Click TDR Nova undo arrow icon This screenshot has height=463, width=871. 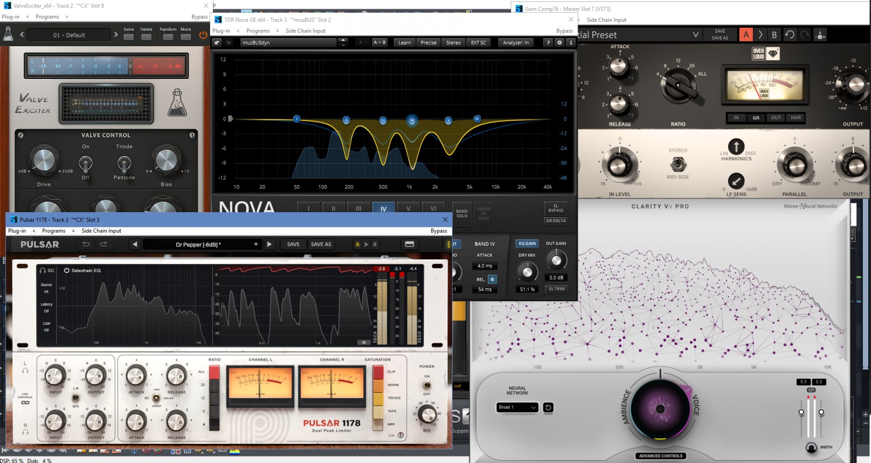pos(217,42)
